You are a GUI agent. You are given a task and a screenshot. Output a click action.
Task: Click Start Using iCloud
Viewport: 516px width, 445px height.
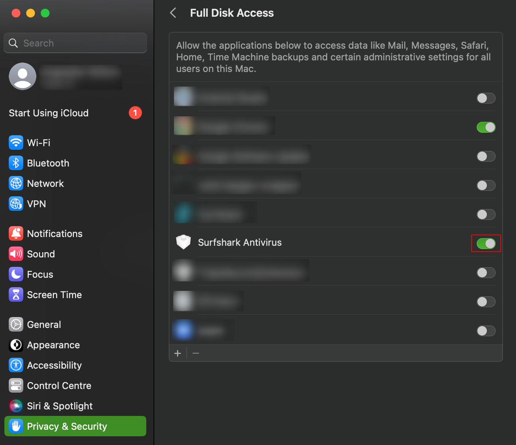pos(49,113)
